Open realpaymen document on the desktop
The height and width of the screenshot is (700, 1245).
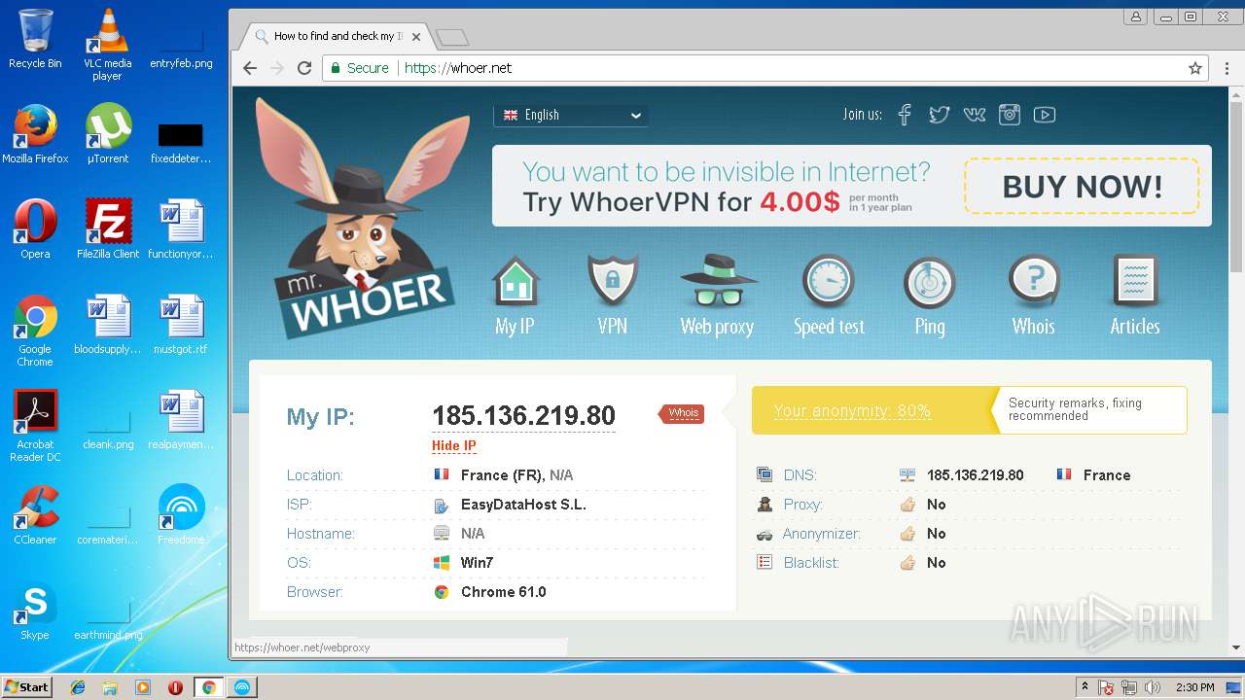tap(181, 420)
